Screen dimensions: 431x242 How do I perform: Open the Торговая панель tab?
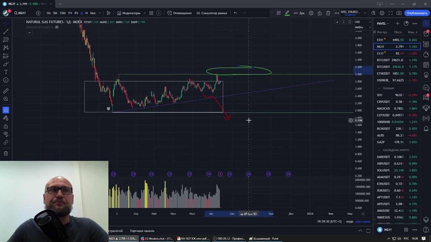coord(142,231)
